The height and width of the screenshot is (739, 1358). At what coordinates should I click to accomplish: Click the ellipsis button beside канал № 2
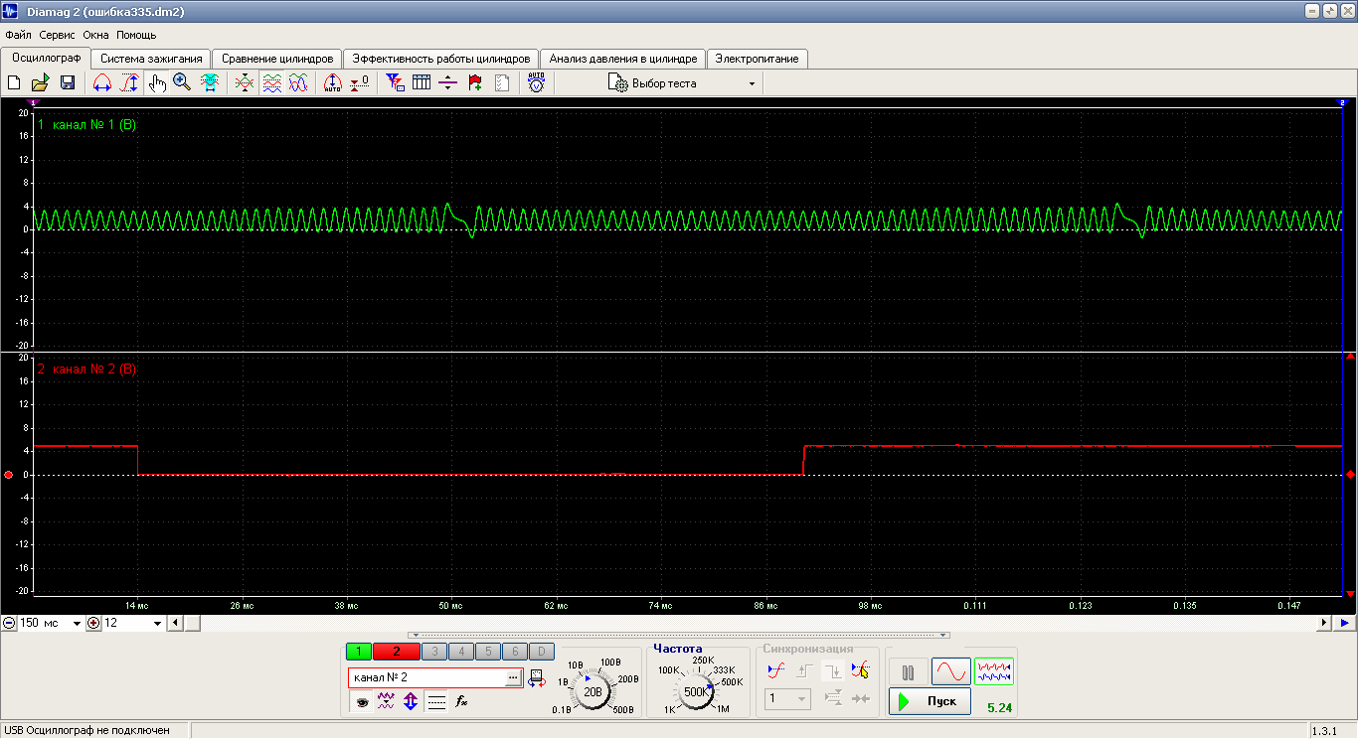pyautogui.click(x=513, y=677)
